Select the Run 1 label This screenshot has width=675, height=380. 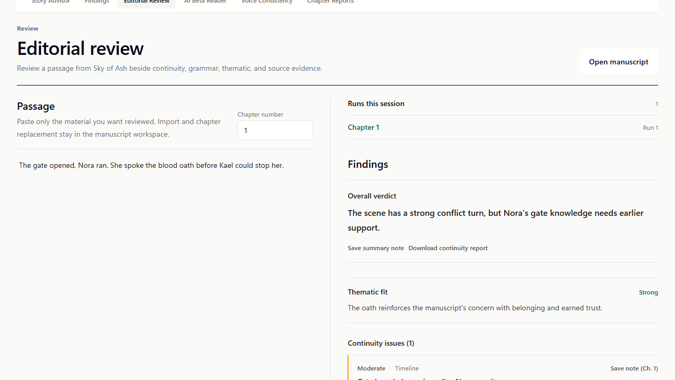[x=651, y=128]
